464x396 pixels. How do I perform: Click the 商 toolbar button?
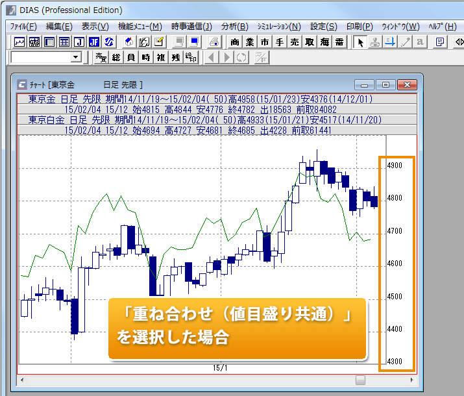coord(234,42)
